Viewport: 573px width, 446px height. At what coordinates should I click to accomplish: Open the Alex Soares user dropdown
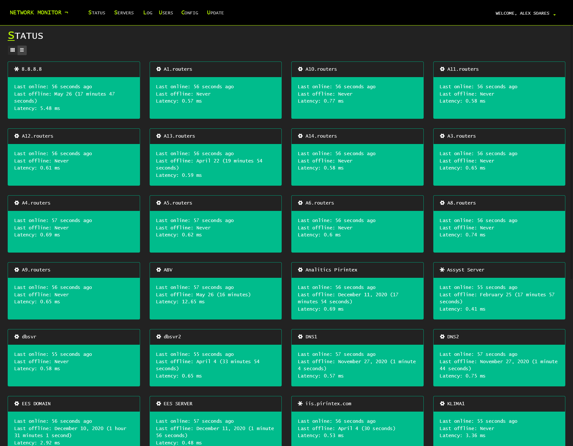pos(525,13)
